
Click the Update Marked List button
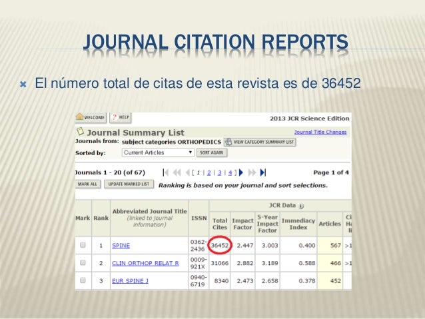point(129,184)
